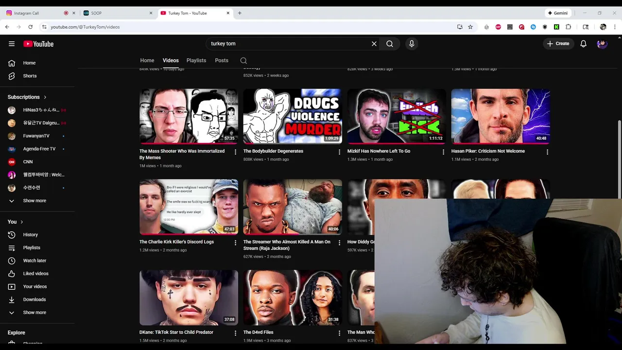Open options for Charlie Kirk Killer's video
The height and width of the screenshot is (350, 622).
point(235,243)
